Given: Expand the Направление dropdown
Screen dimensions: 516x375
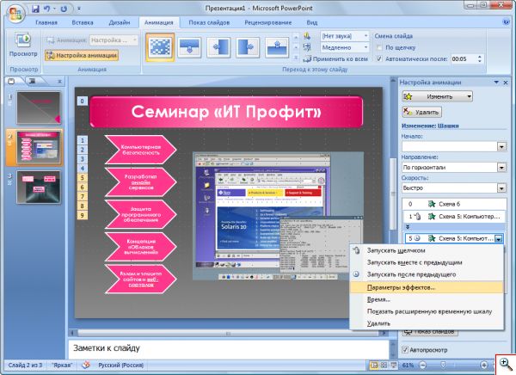Looking at the screenshot, I should [501, 168].
